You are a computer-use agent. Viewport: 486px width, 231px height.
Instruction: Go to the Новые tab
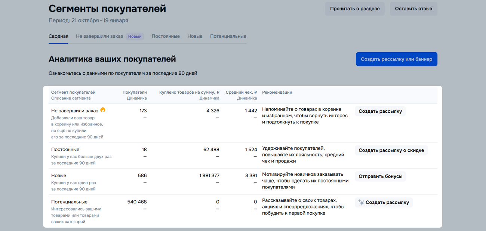point(195,36)
